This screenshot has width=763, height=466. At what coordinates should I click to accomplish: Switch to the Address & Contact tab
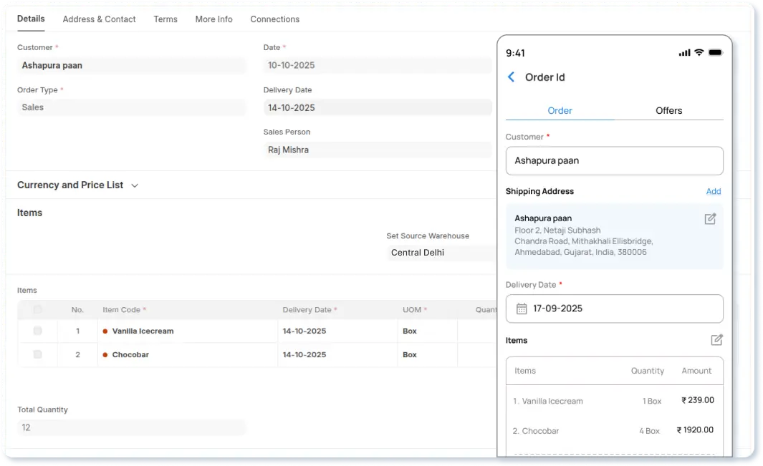click(x=99, y=19)
